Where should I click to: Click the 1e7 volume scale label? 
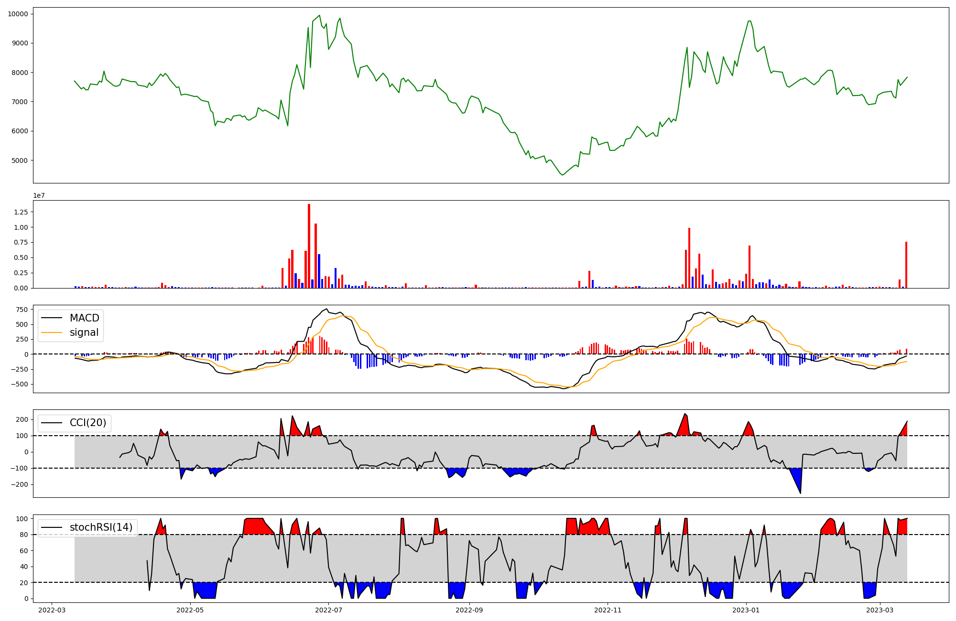pos(39,195)
